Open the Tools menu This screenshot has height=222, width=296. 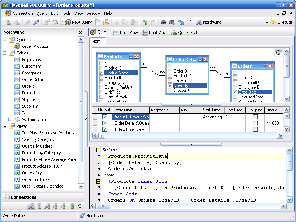coord(66,13)
